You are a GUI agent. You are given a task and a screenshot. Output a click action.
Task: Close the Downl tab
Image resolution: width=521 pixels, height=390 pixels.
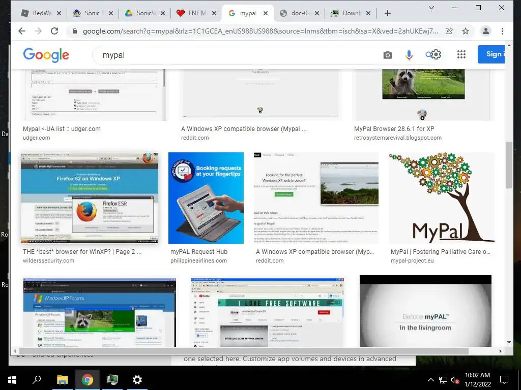[368, 13]
